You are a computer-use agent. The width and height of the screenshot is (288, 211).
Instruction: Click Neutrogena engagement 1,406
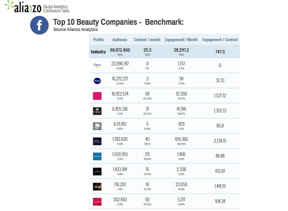coord(181,154)
